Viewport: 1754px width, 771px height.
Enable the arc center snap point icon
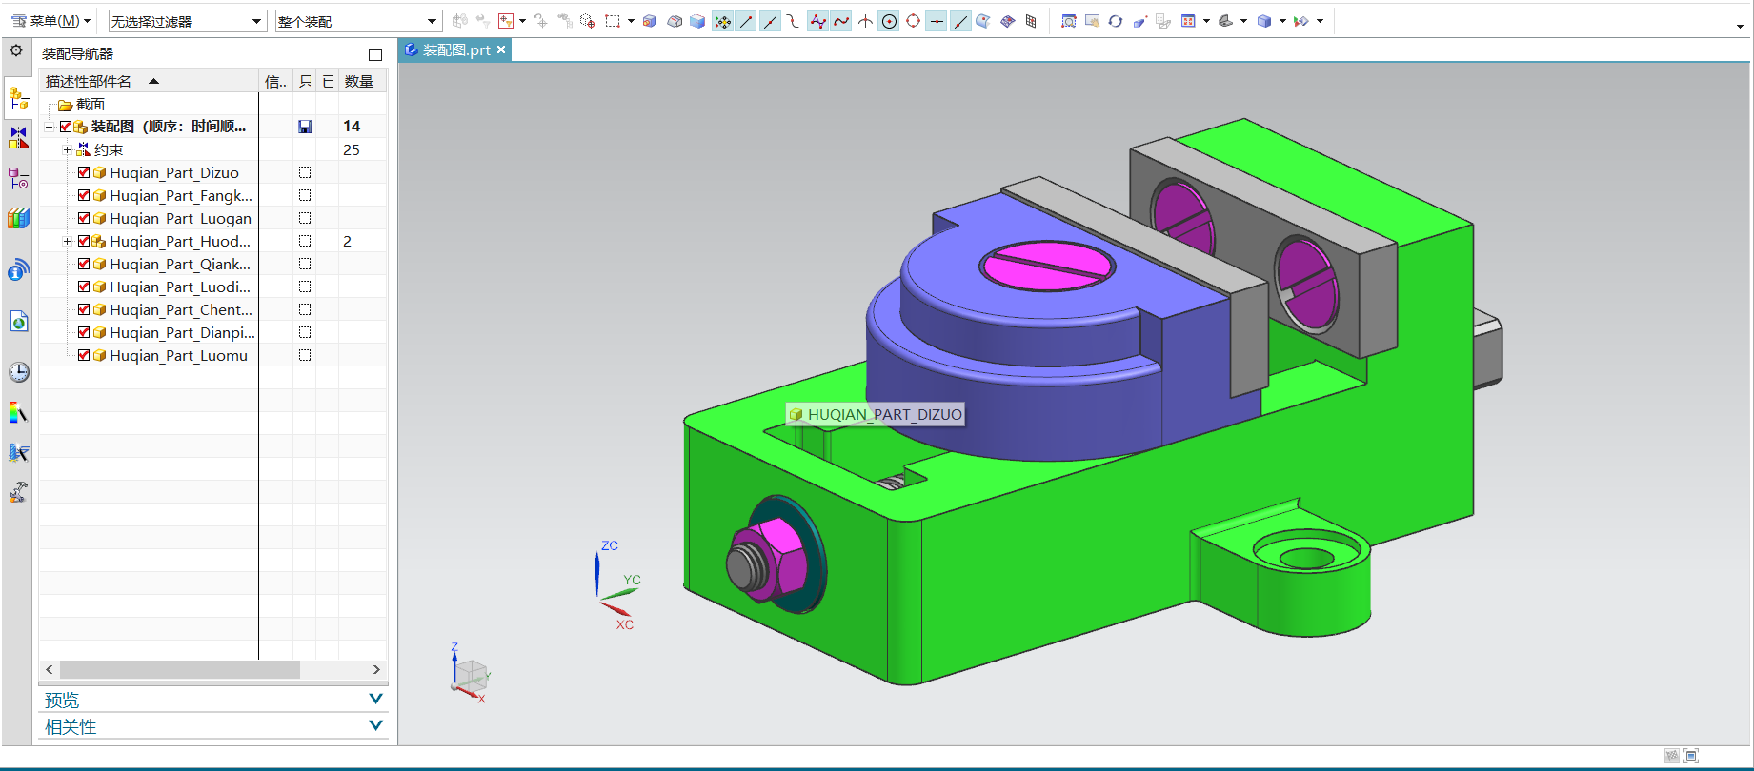(889, 21)
